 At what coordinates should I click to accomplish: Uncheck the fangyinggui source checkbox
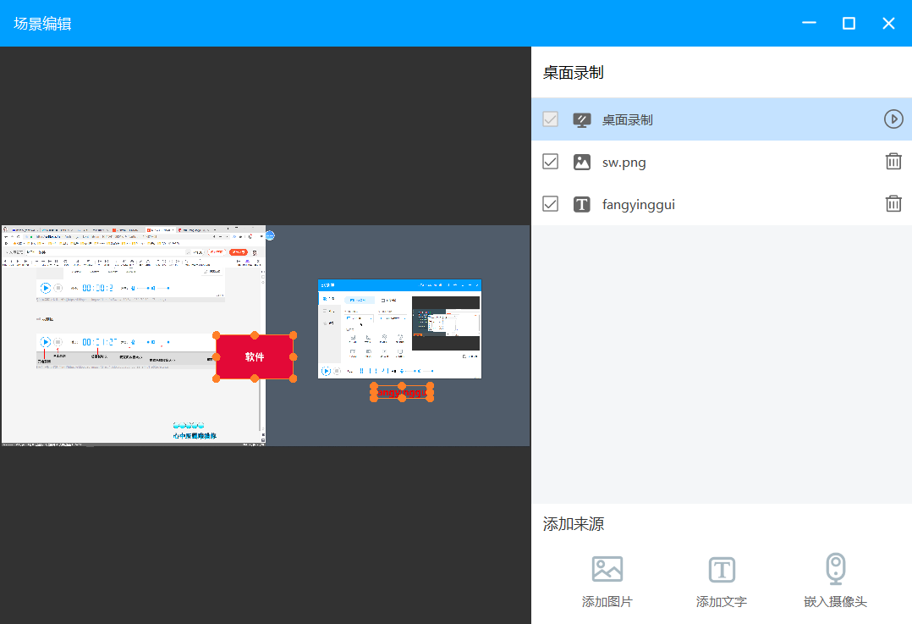pos(550,204)
